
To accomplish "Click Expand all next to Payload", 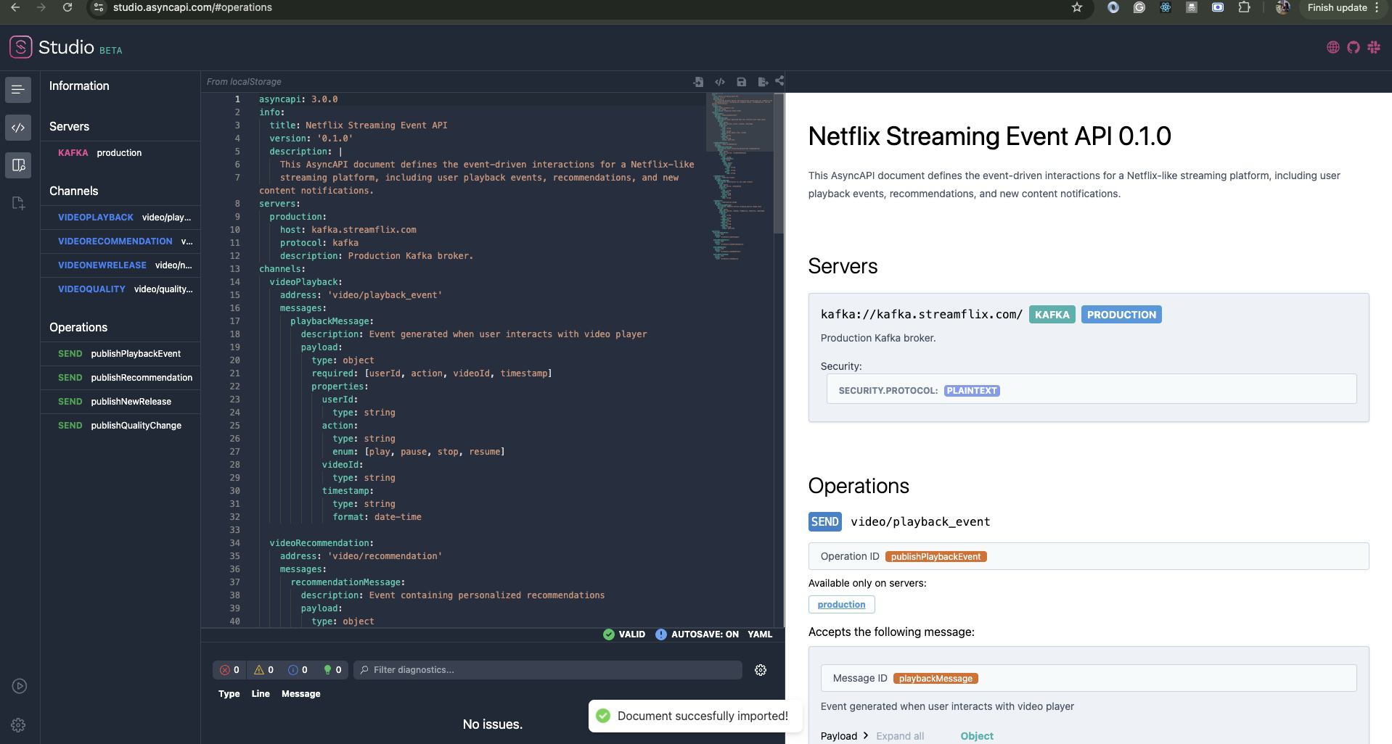I will [x=899, y=736].
